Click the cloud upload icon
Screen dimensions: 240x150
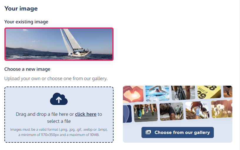(x=59, y=99)
